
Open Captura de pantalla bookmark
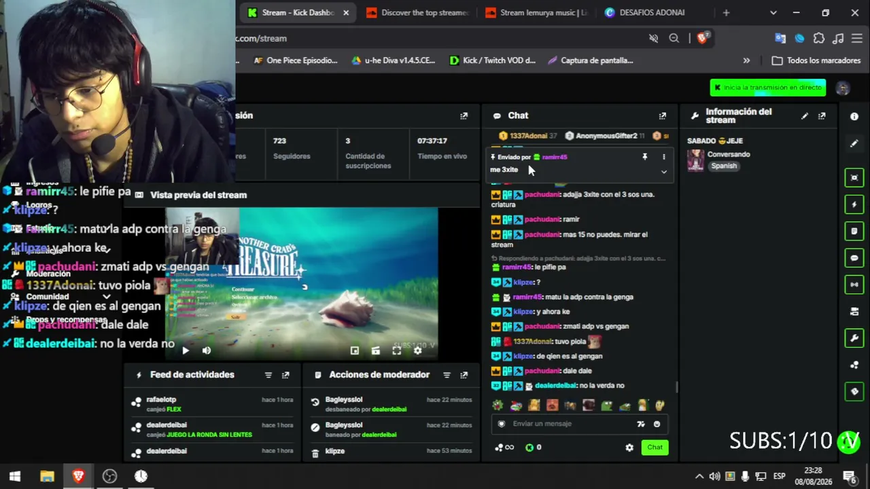coord(590,60)
